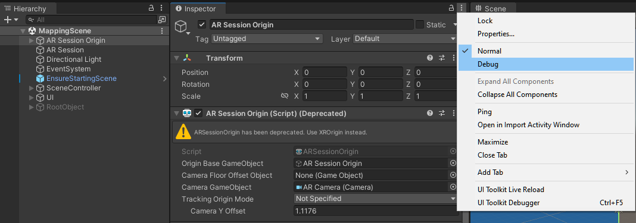636x223 pixels.
Task: Click the GameObject name field
Action: [311, 25]
